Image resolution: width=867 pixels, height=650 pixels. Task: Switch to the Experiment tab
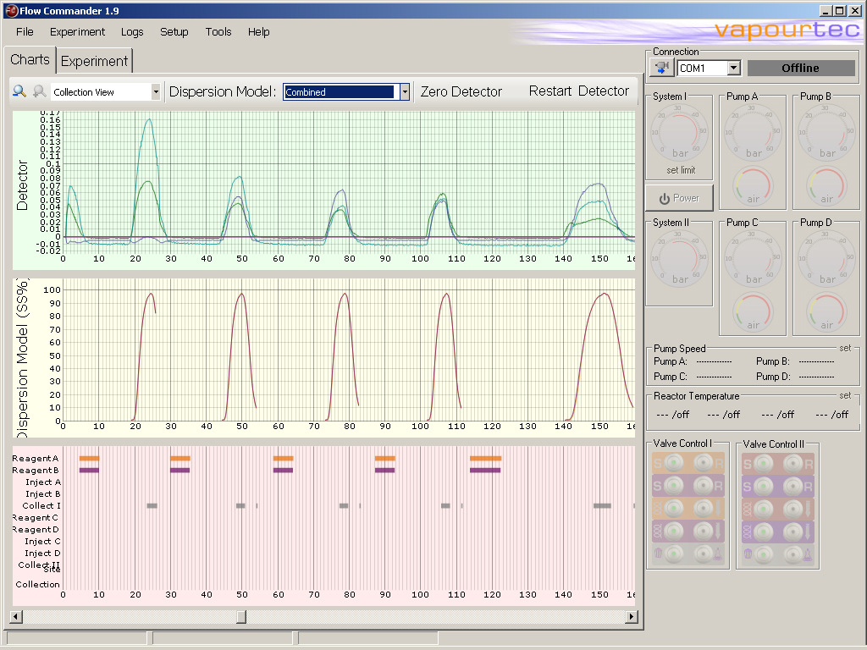coord(94,60)
